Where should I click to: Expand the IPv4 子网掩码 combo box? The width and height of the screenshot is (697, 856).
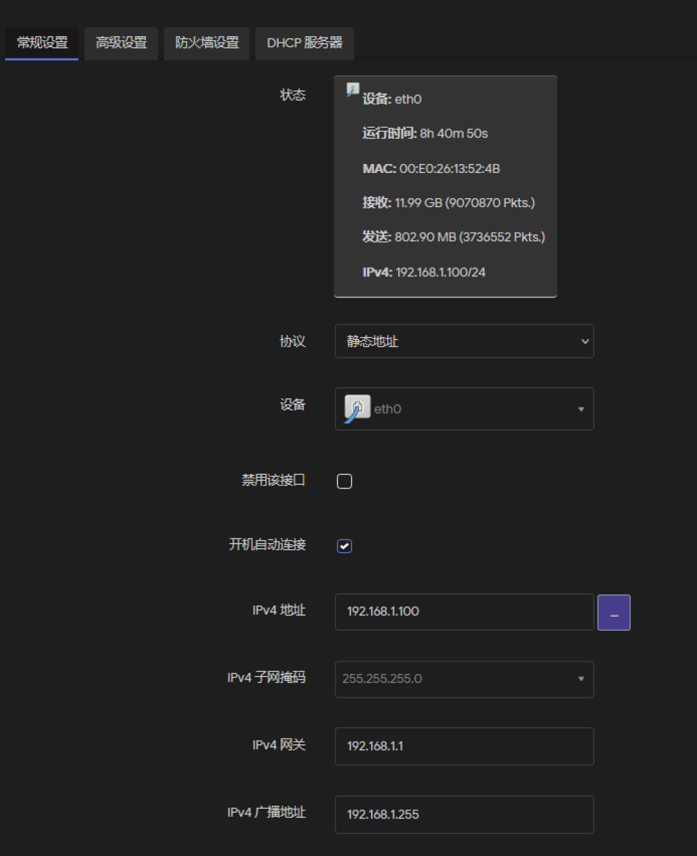pyautogui.click(x=465, y=679)
